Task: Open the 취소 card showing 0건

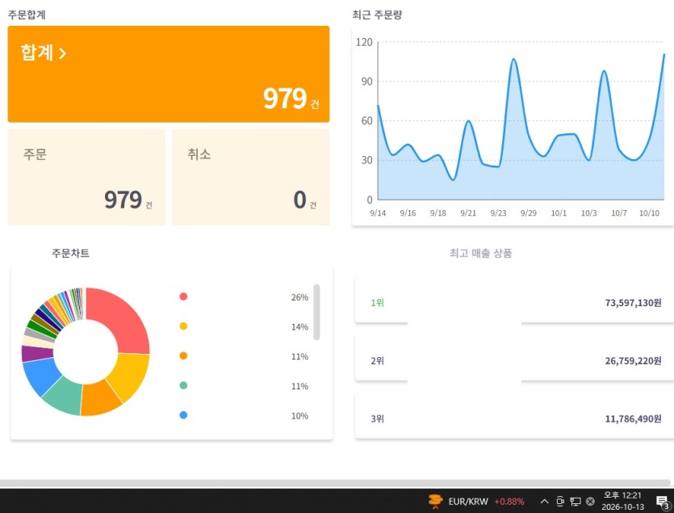Action: 250,177
